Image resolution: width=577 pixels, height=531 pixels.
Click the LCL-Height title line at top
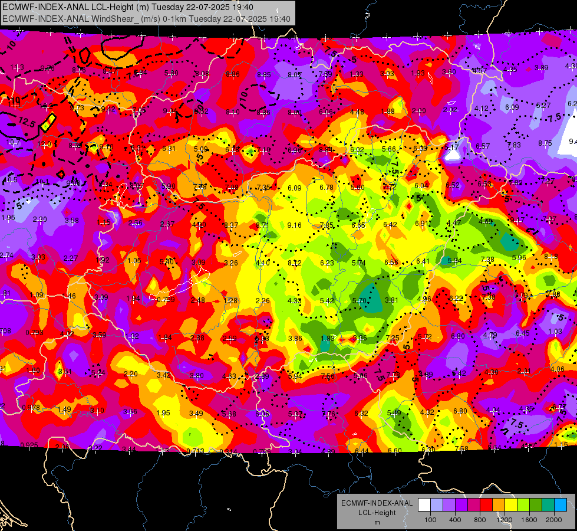[128, 7]
